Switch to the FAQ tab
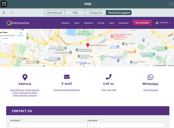174x128 pixels. (x=75, y=13)
